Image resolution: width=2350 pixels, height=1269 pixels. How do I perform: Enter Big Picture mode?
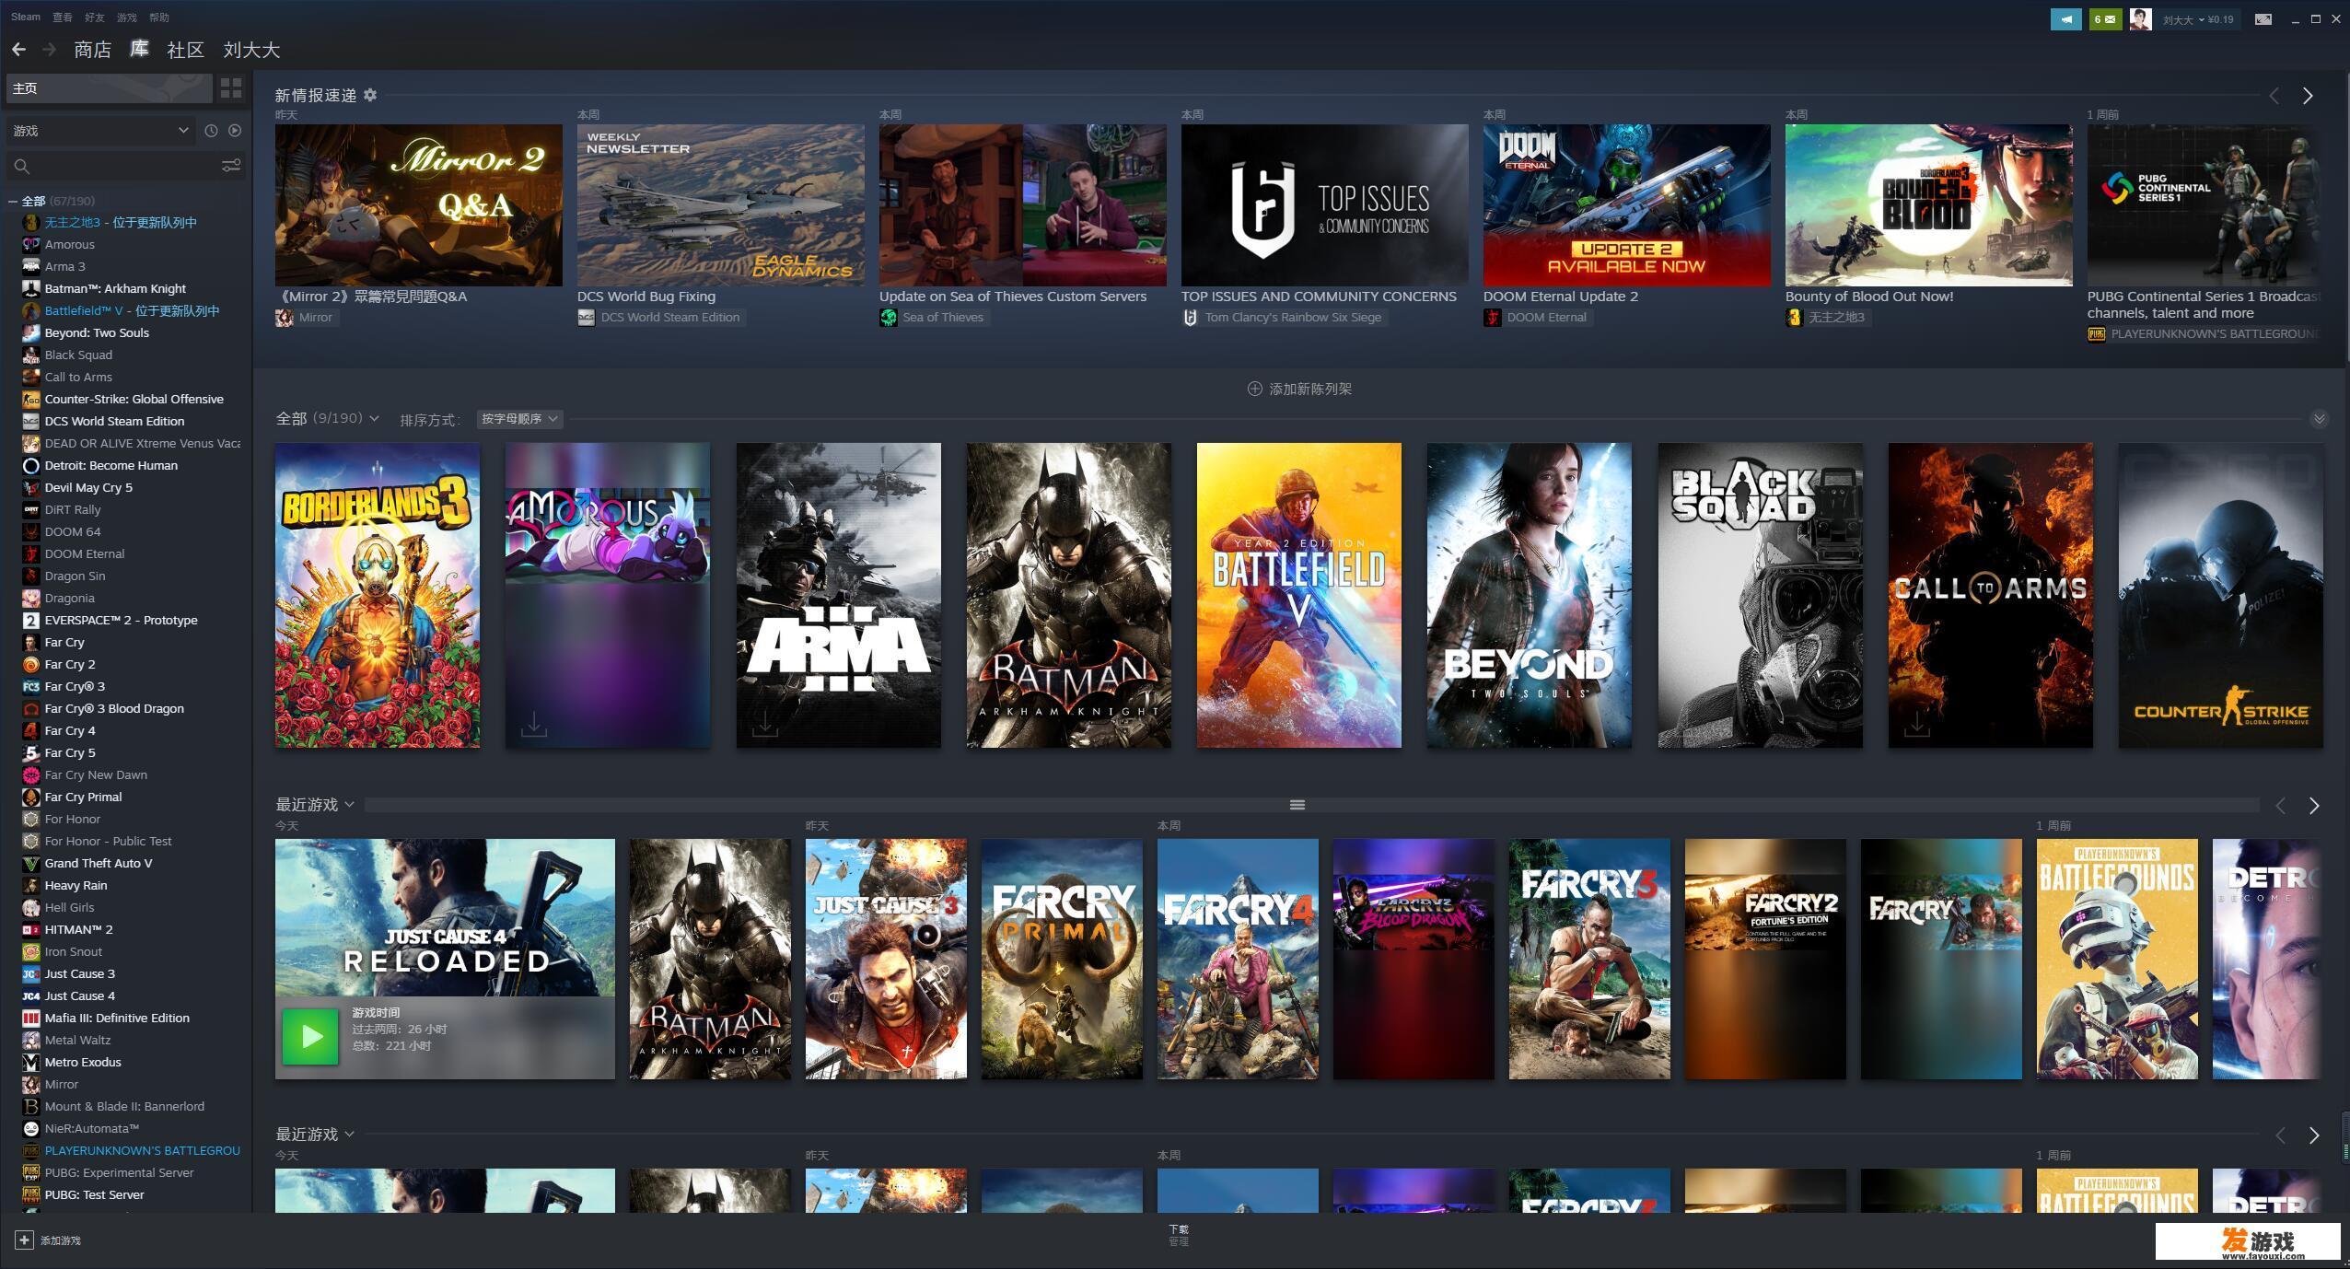(x=2263, y=18)
